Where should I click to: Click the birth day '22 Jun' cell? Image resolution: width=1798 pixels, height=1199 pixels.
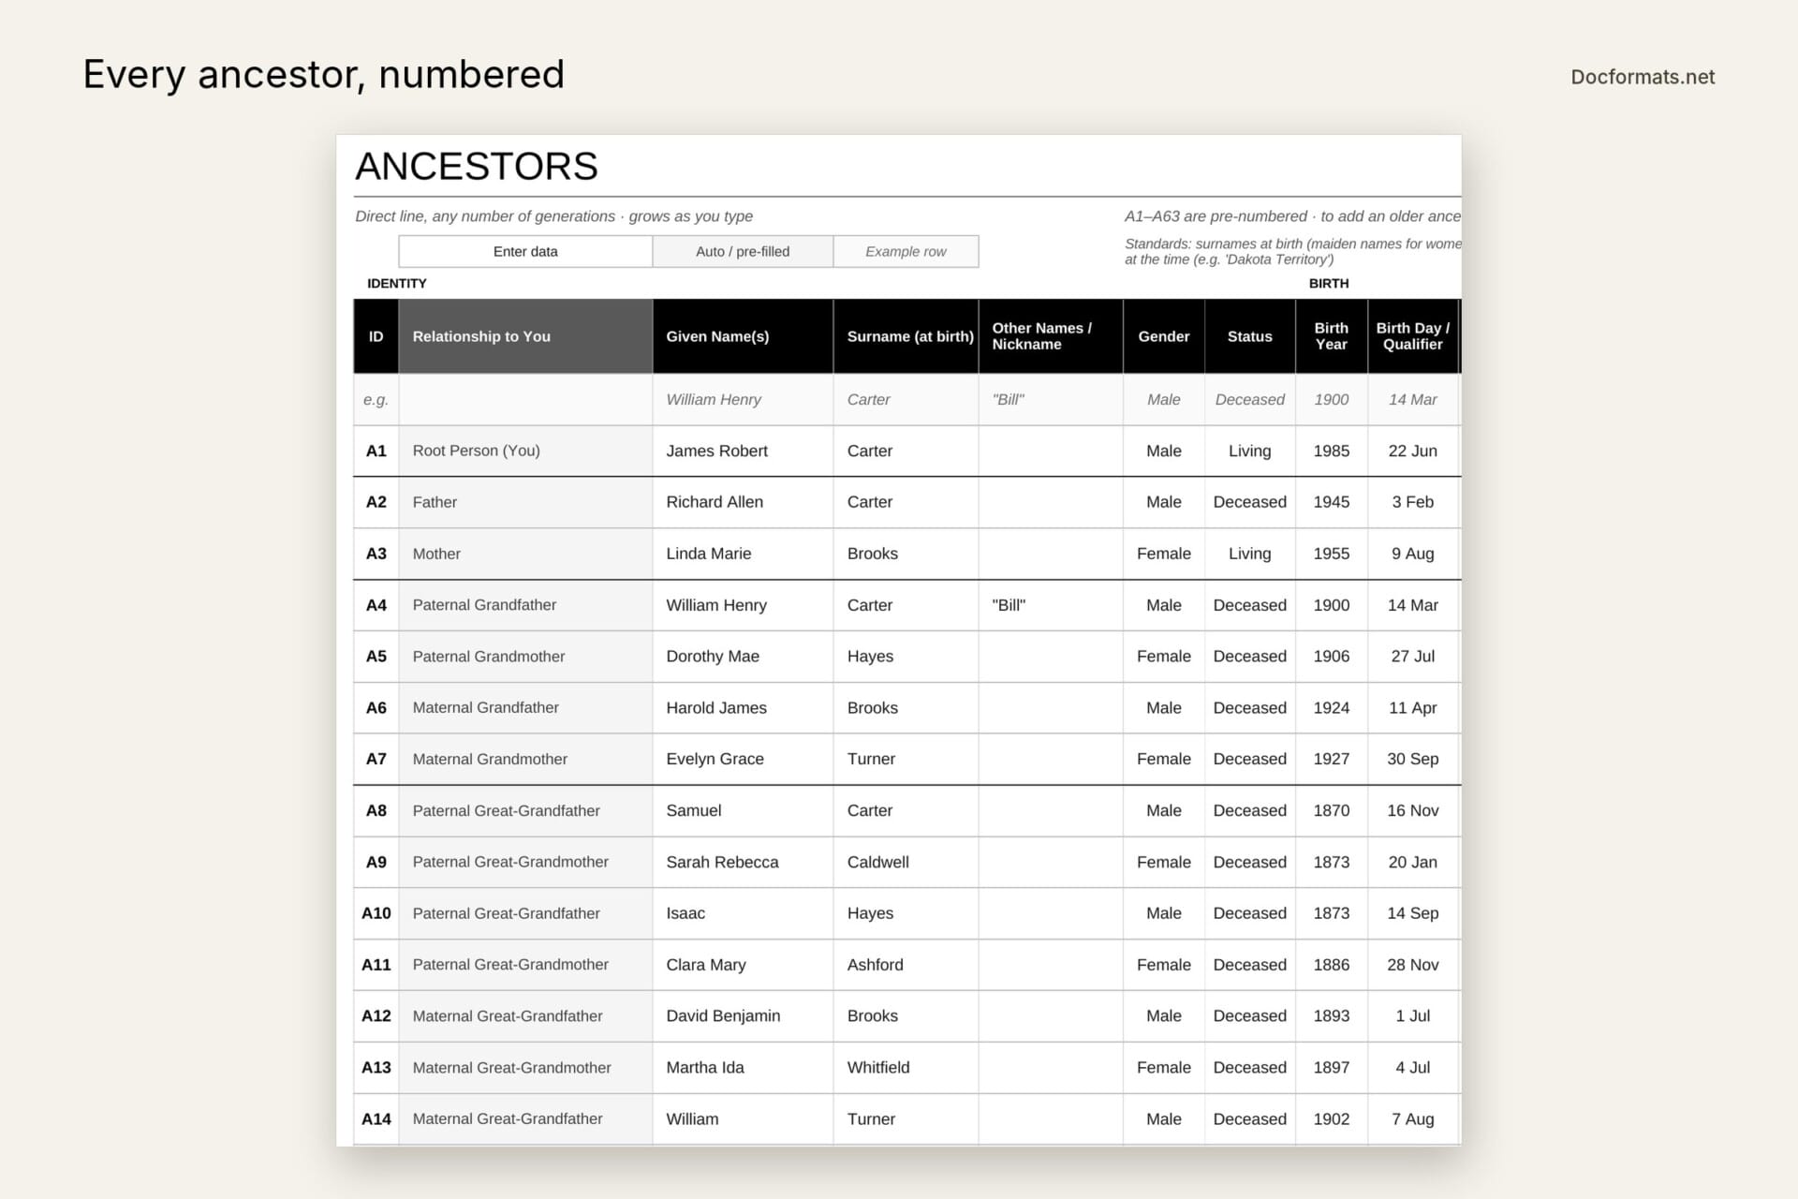pyautogui.click(x=1413, y=451)
